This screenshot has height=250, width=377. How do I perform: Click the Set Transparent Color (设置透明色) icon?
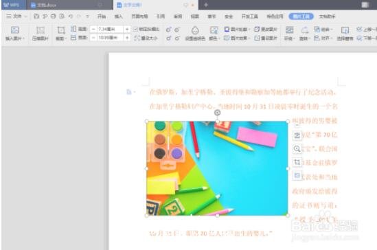click(195, 30)
